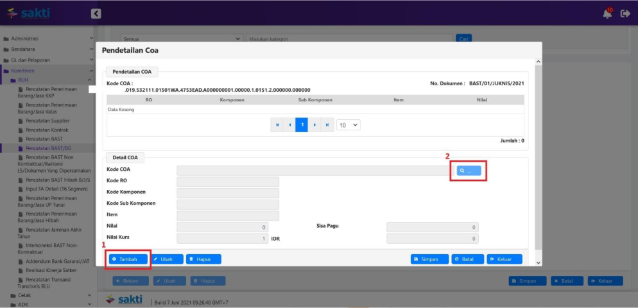Click the Kode COA search icon button
The image size is (638, 308).
468,171
